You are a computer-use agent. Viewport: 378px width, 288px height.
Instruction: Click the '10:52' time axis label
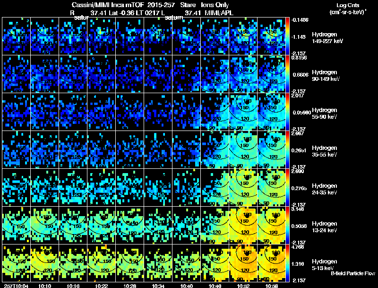(243, 286)
